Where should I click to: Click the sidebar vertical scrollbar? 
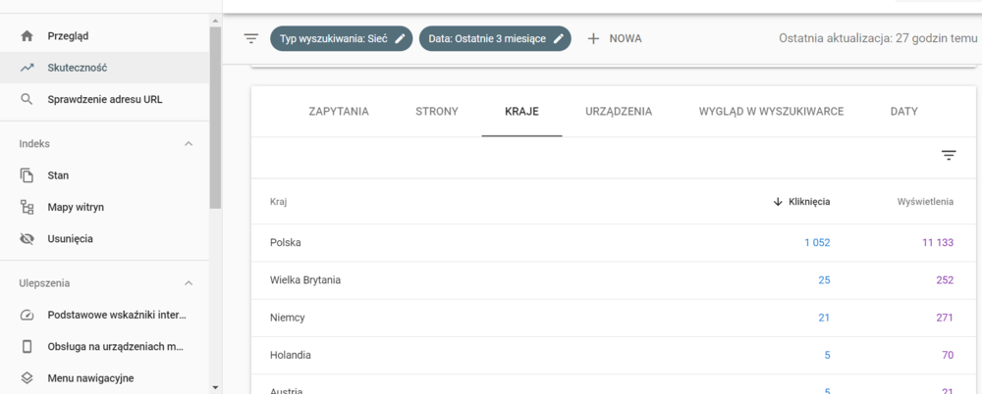point(215,118)
